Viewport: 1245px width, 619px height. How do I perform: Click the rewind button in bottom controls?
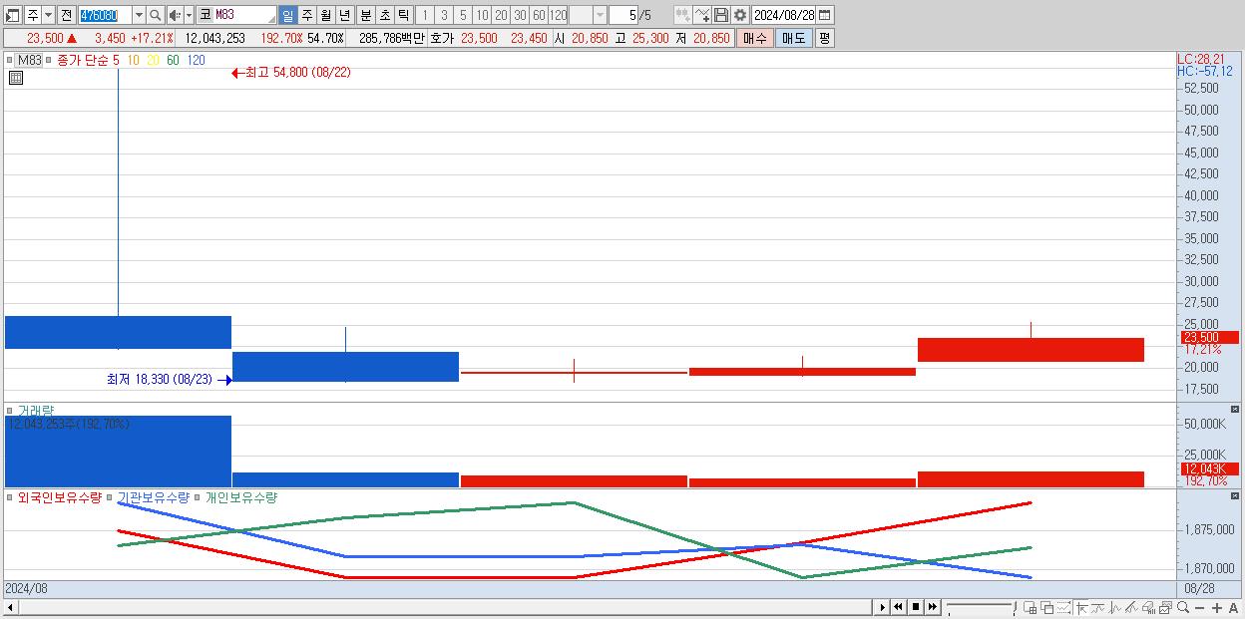click(x=898, y=607)
